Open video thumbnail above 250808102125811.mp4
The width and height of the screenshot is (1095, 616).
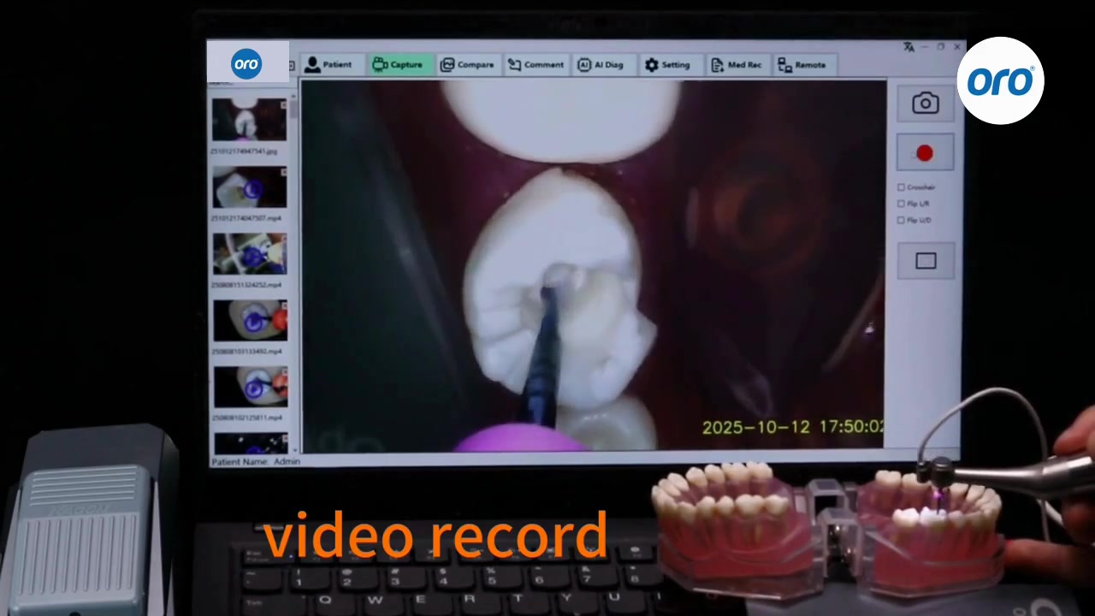249,388
